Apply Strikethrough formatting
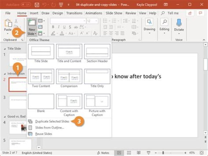208x156 pixels. 76,27
